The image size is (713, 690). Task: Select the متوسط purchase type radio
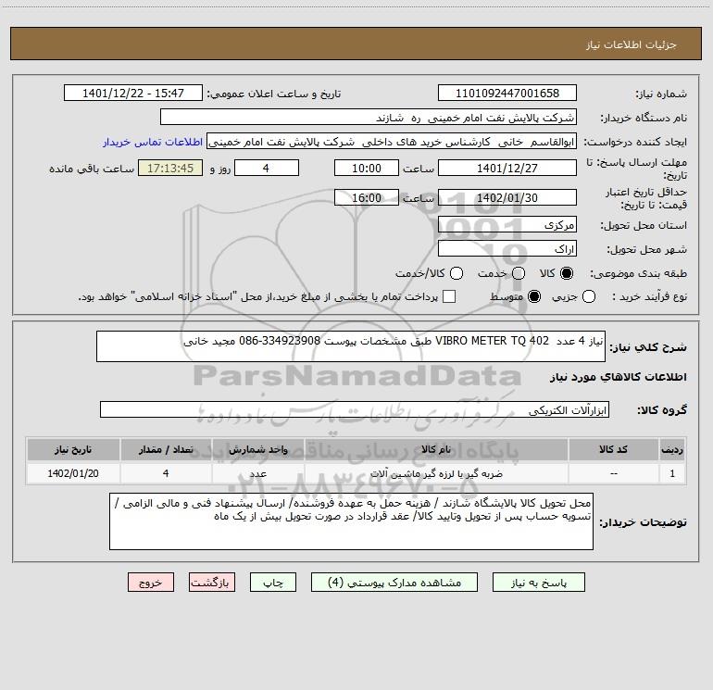[x=534, y=296]
